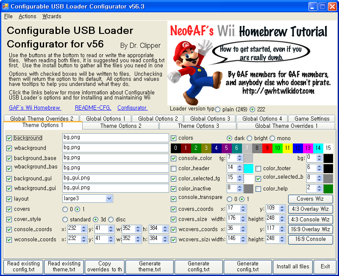Click the Exit button
This screenshot has height=276, width=339.
pyautogui.click(x=325, y=267)
